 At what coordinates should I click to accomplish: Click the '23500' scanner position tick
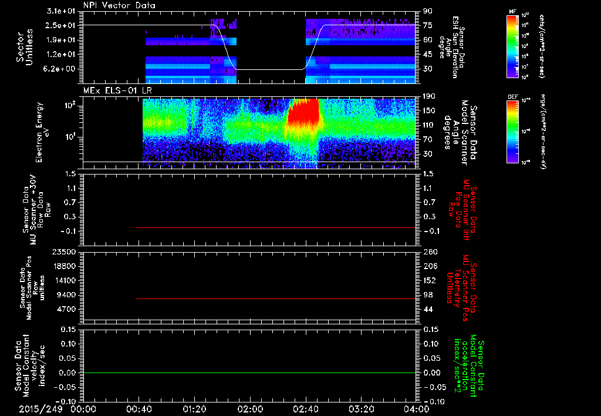pyautogui.click(x=63, y=252)
